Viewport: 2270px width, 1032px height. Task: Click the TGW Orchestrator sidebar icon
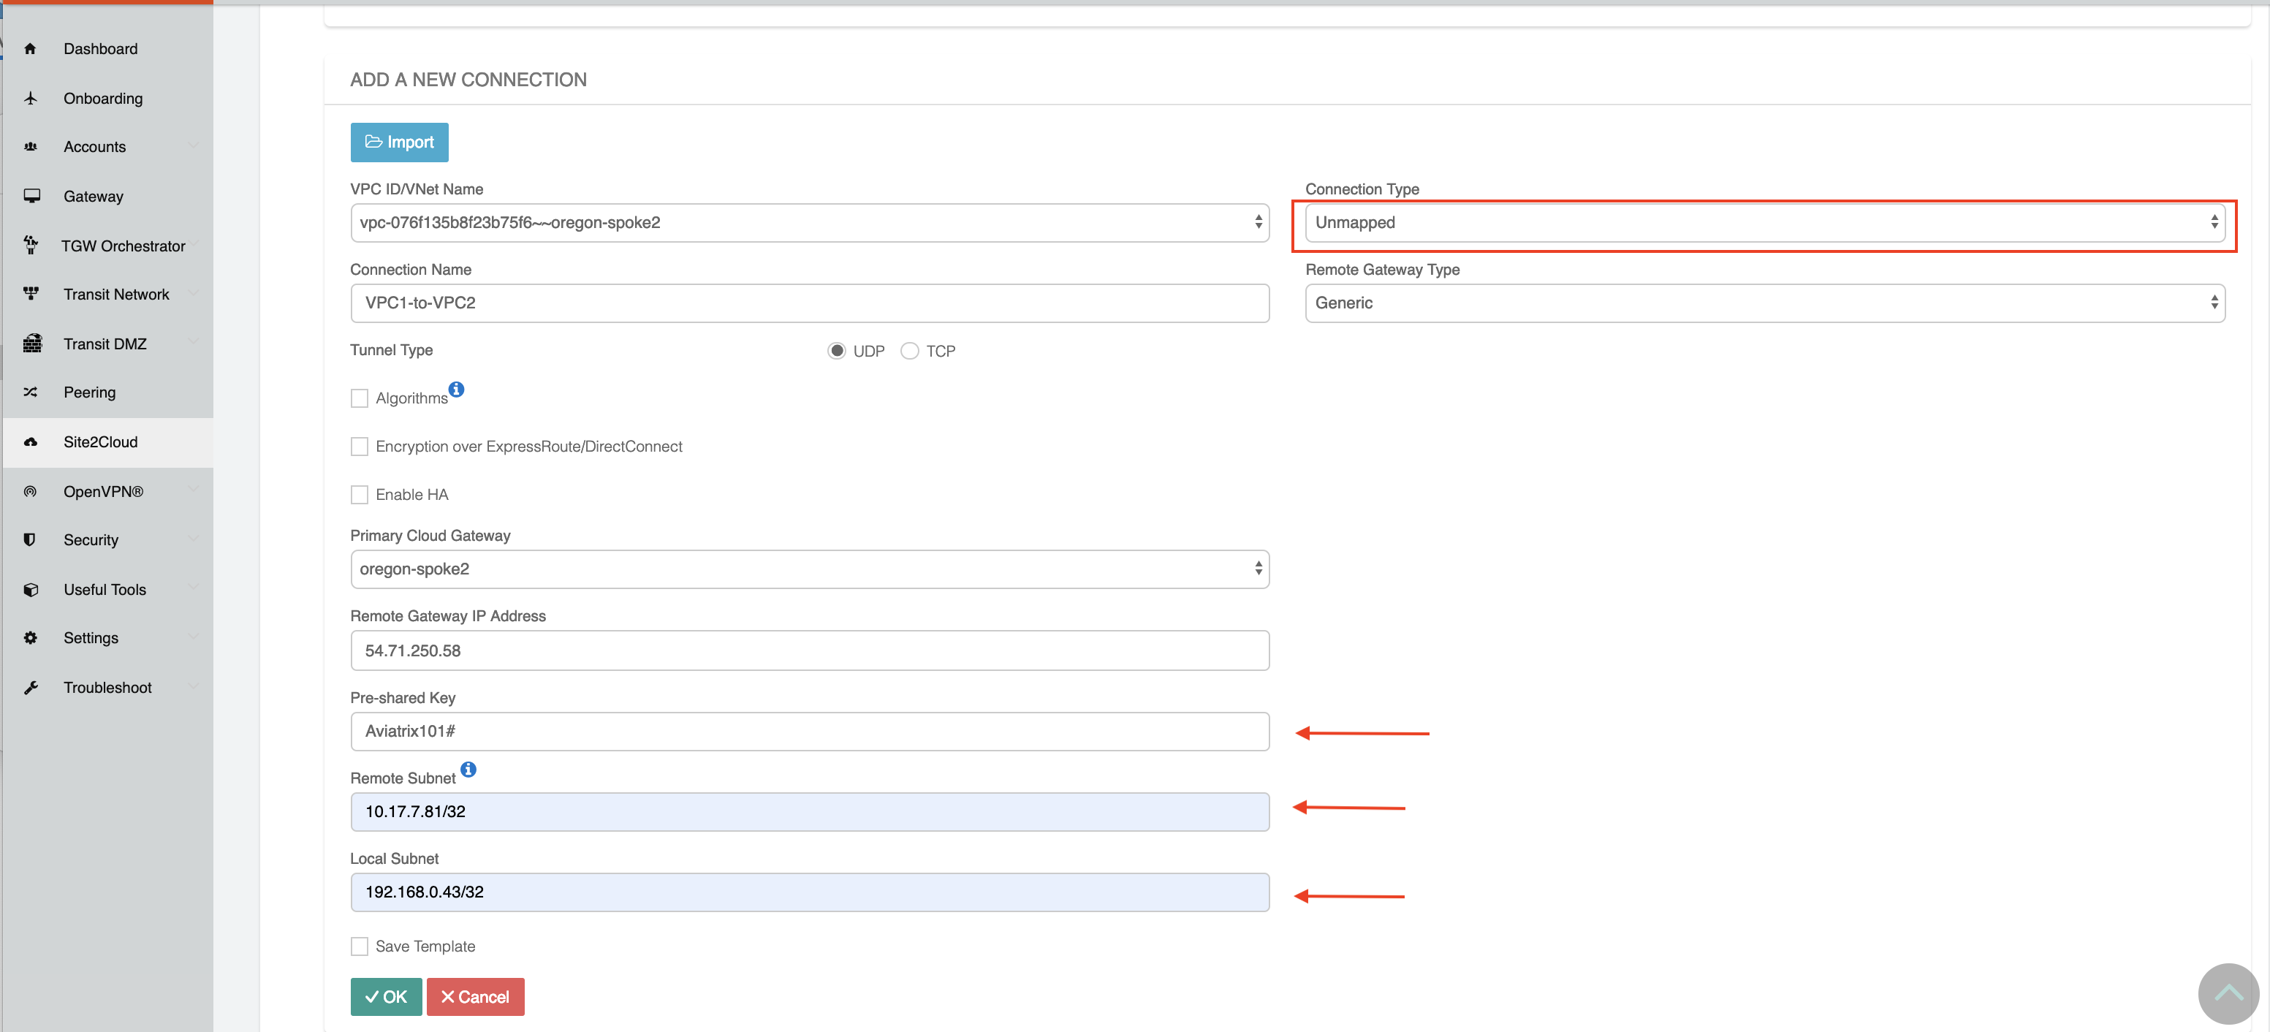pos(31,245)
